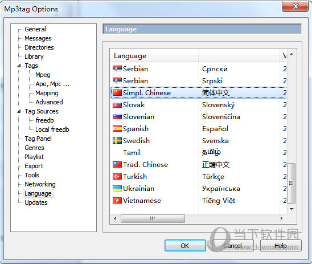This screenshot has width=312, height=264.
Task: Click the Serbian Cyrillic flag icon
Action: pos(117,69)
